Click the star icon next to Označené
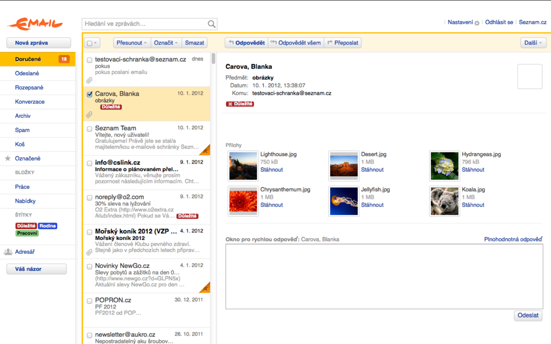The width and height of the screenshot is (551, 344). pos(8,159)
